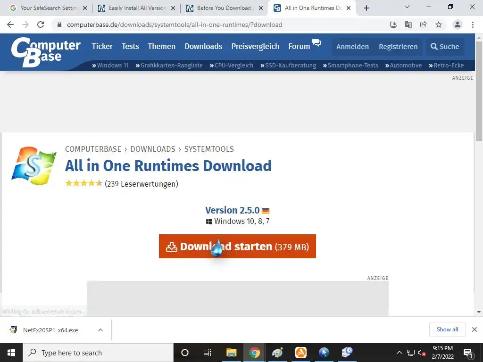
Task: Click the Registrieren button
Action: pos(398,47)
